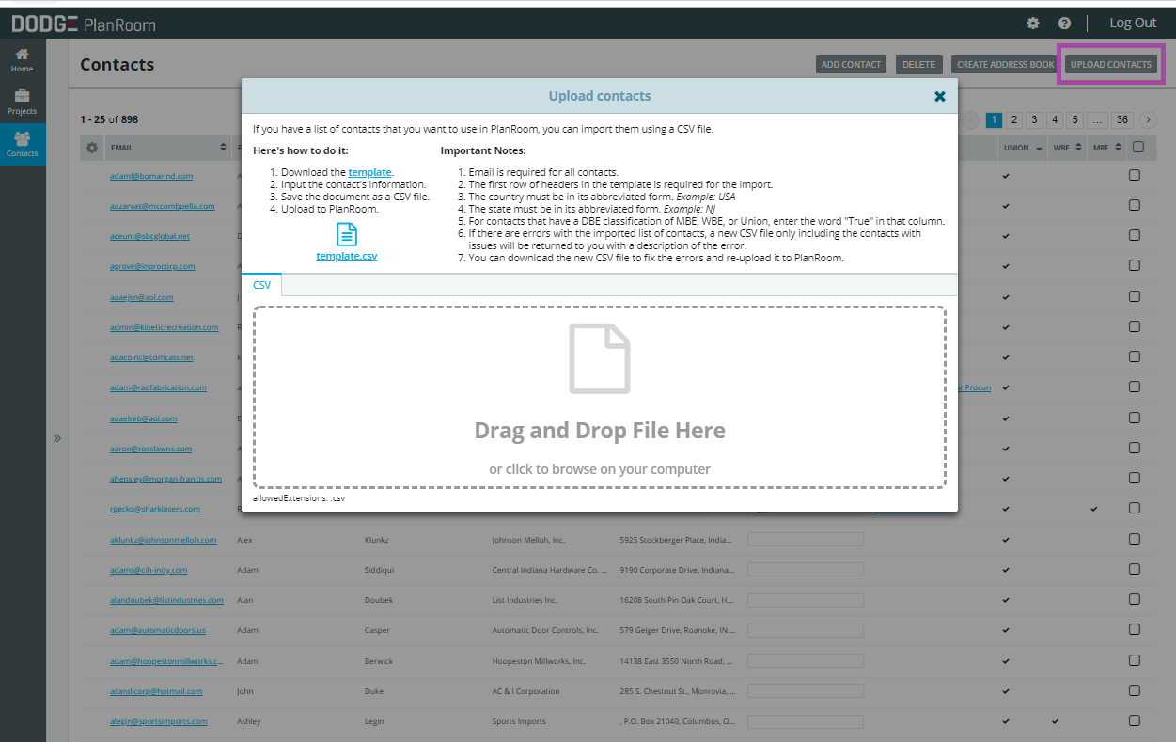Screen dimensions: 1176x742
Task: Click the template.csv file icon
Action: click(x=347, y=235)
